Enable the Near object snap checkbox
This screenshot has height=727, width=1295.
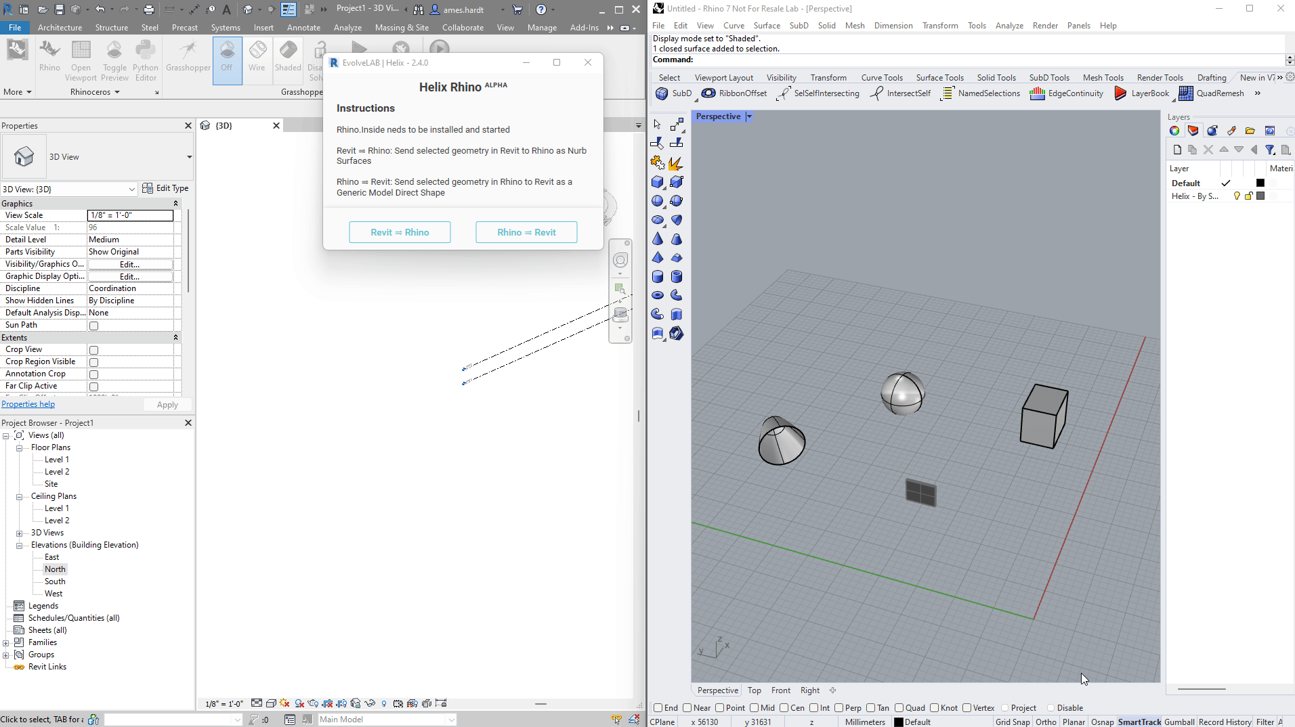click(x=687, y=708)
